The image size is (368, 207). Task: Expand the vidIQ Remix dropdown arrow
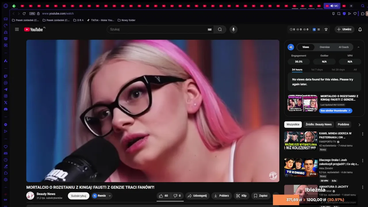(x=110, y=196)
